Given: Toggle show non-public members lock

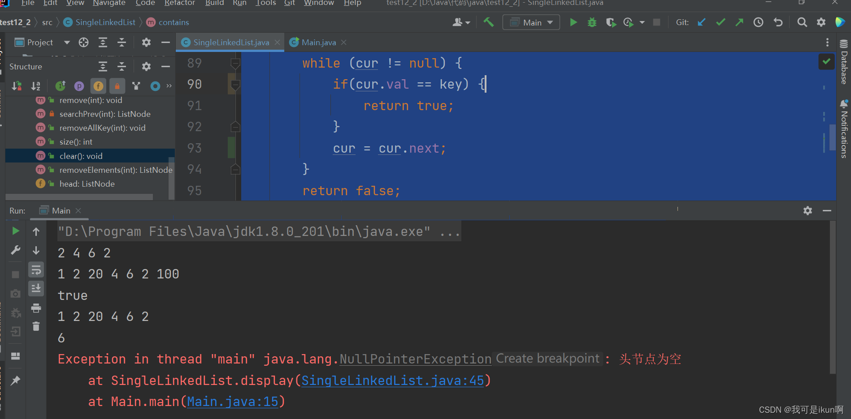Looking at the screenshot, I should tap(117, 86).
